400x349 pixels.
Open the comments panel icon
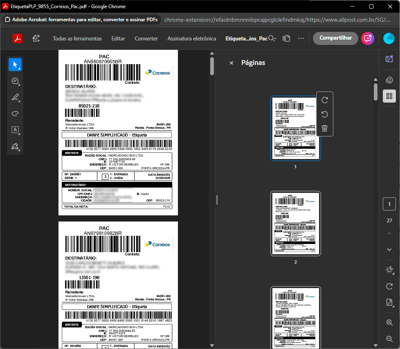coord(389,80)
